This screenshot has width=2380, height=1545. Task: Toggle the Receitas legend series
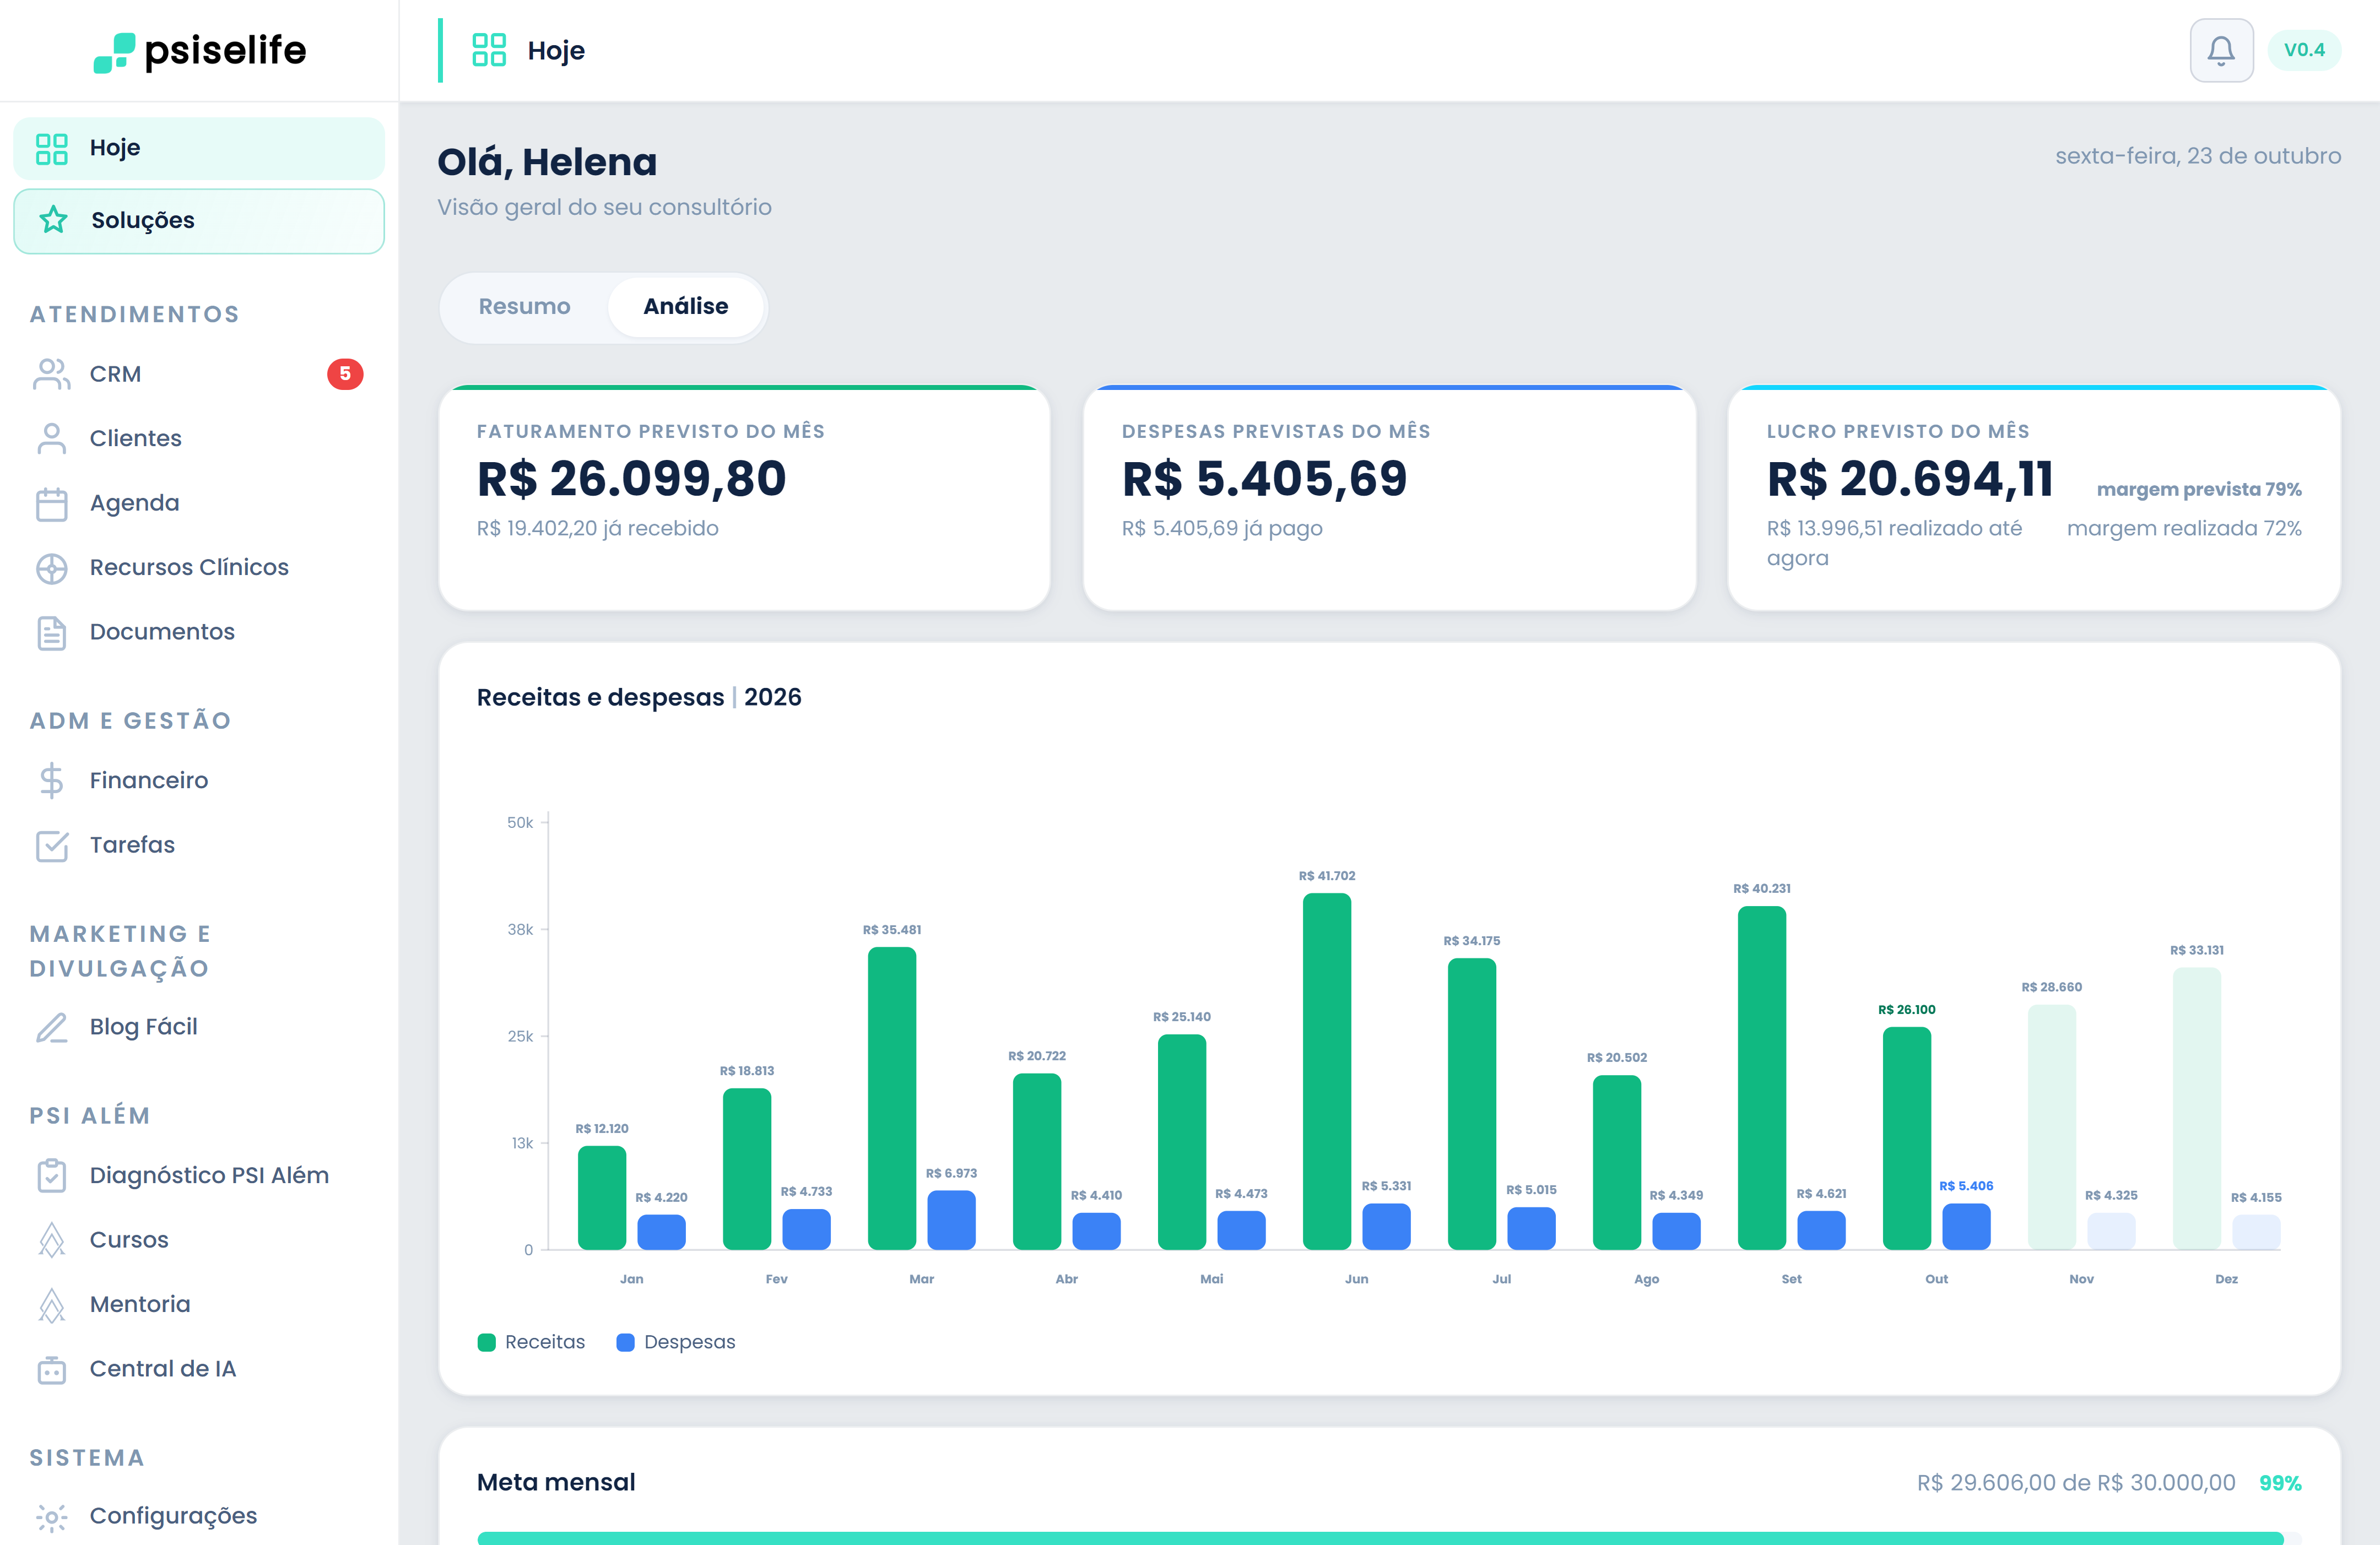[531, 1342]
